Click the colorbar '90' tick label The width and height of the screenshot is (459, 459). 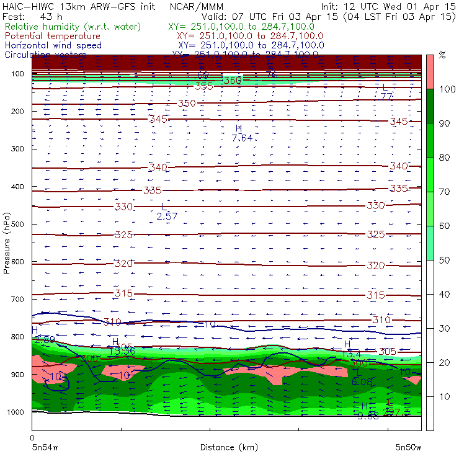coord(444,123)
